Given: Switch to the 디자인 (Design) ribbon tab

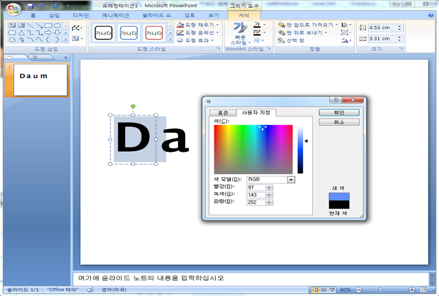Looking at the screenshot, I should [81, 15].
